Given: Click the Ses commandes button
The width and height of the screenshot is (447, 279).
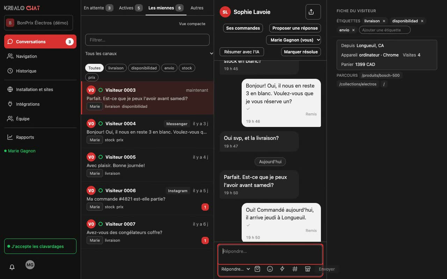Looking at the screenshot, I should 243,28.
